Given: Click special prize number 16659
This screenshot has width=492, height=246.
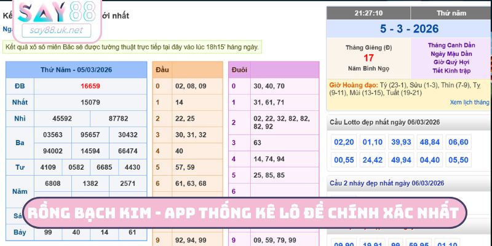Looking at the screenshot, I should tap(90, 86).
